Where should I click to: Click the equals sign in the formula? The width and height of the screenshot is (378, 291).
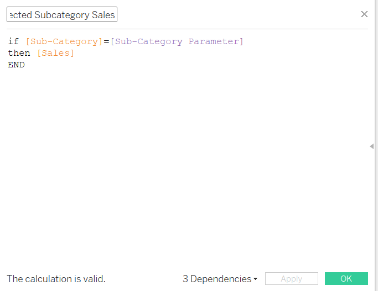[106, 41]
